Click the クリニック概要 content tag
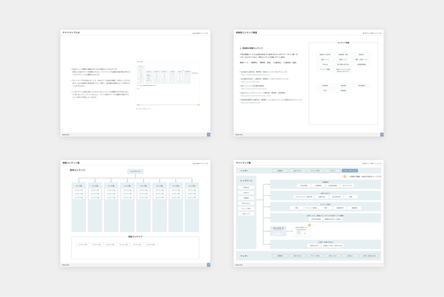 pos(325,69)
